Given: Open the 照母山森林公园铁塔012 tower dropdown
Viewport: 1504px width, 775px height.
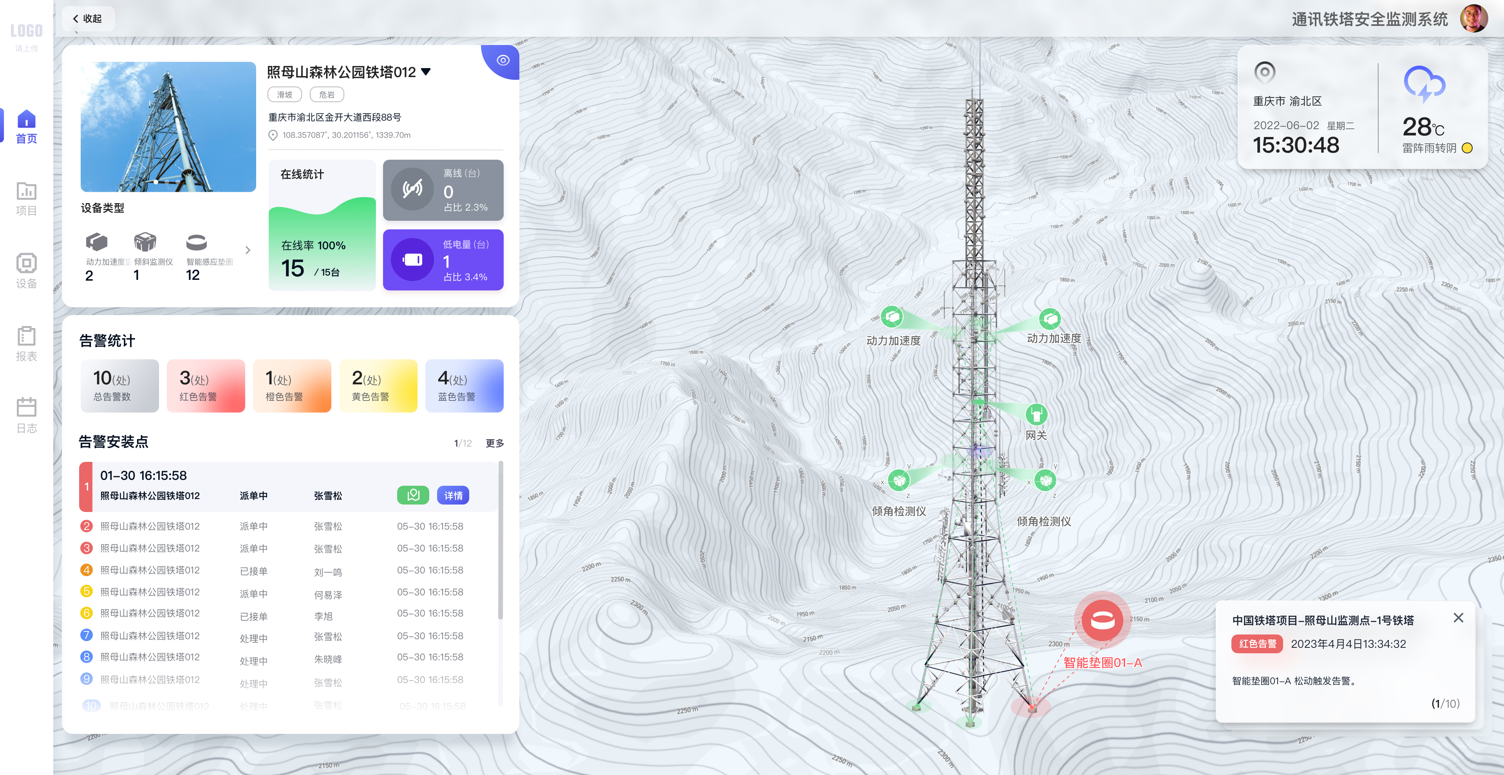Looking at the screenshot, I should 426,72.
